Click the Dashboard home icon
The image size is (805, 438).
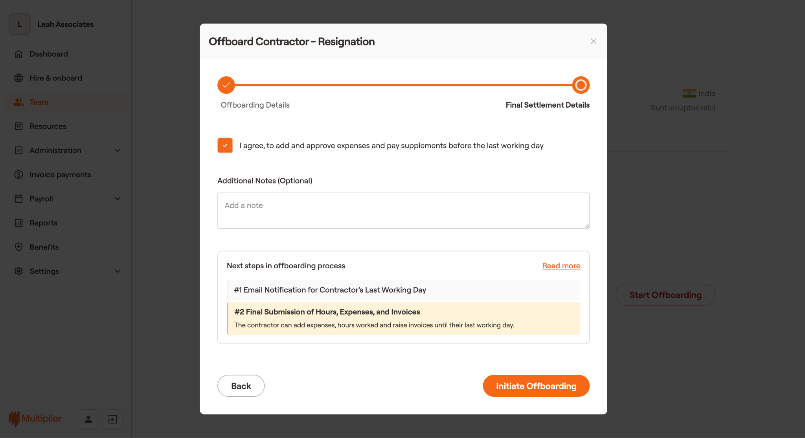pos(18,54)
